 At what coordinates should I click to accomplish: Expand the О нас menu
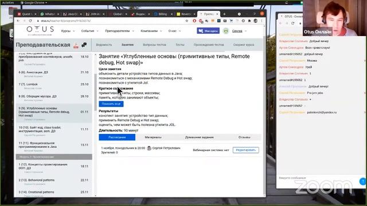click(174, 31)
